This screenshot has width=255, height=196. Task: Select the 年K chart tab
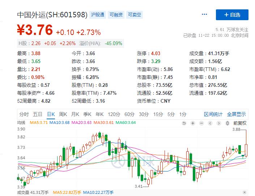coord(99,114)
